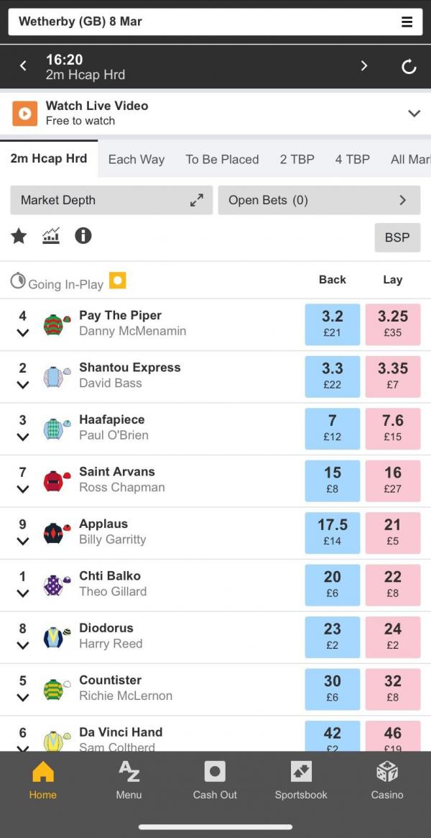Switch to the To Be Placed tab
The height and width of the screenshot is (838, 431).
(x=222, y=159)
